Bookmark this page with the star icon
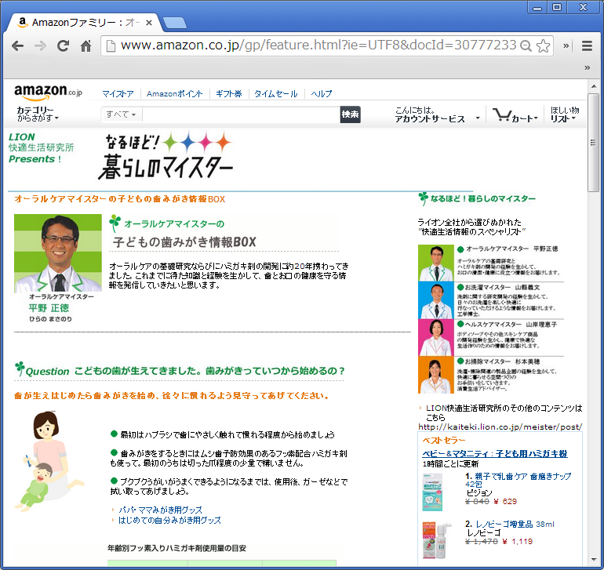Screen dimensions: 604x570 [x=543, y=46]
